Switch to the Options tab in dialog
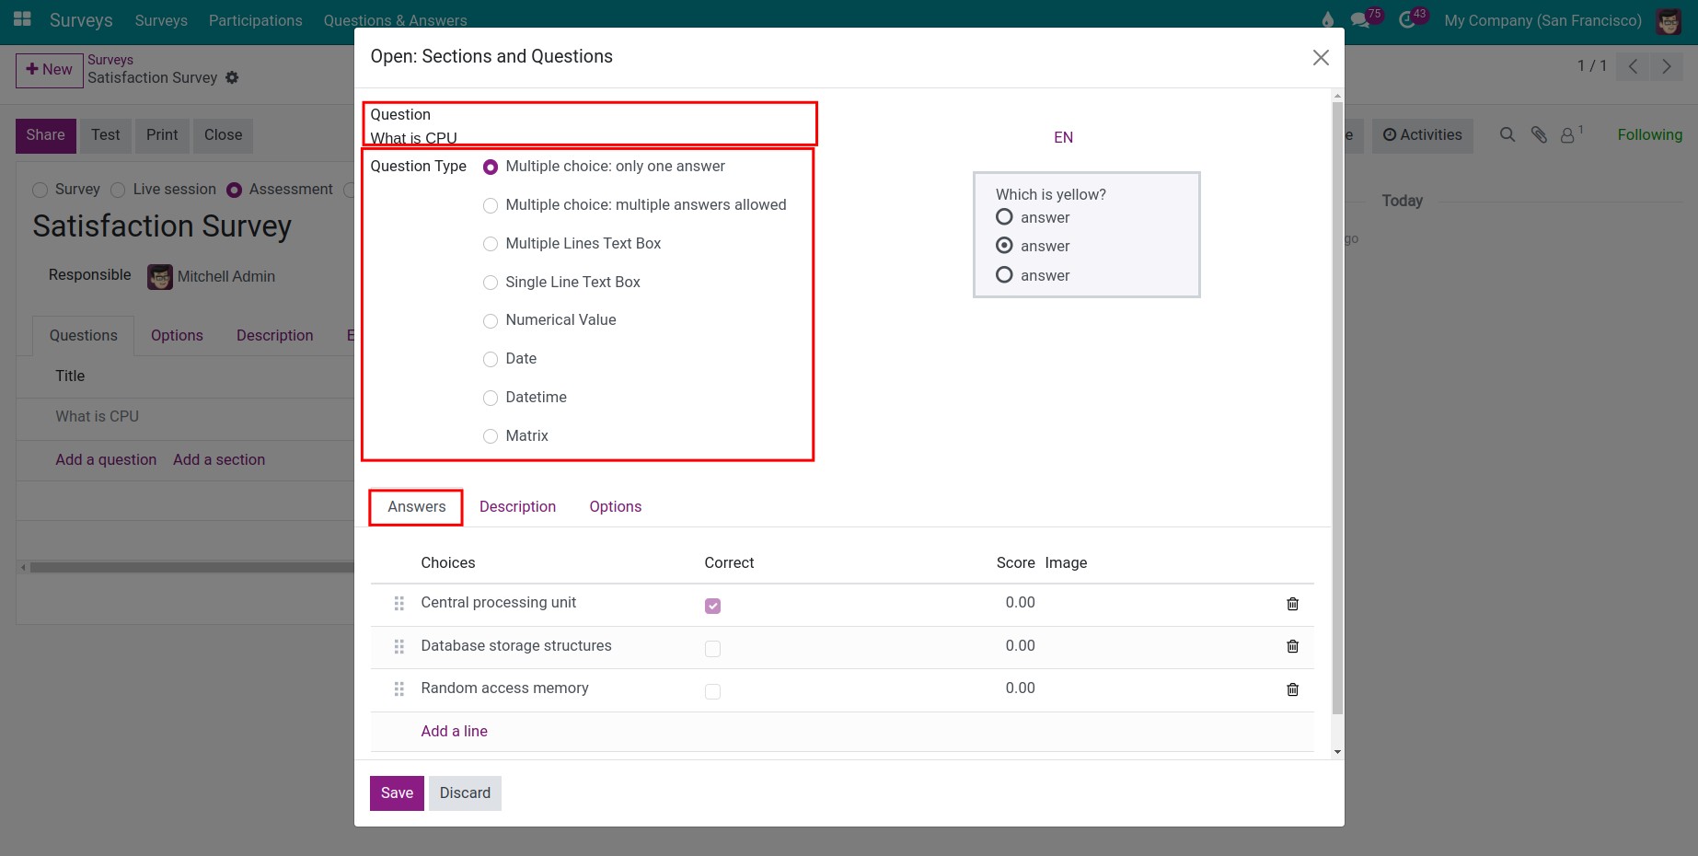 (616, 506)
